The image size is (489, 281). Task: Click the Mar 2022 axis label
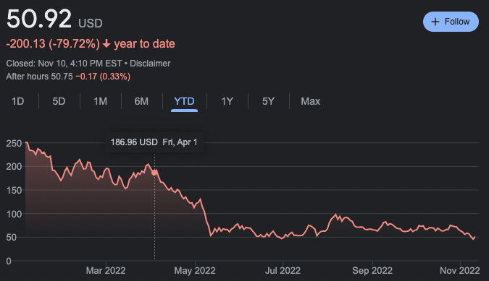click(106, 270)
